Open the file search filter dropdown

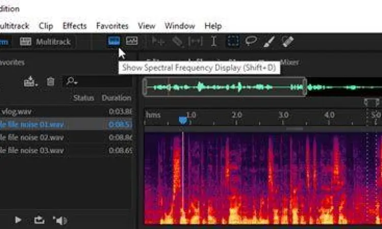coord(72,81)
